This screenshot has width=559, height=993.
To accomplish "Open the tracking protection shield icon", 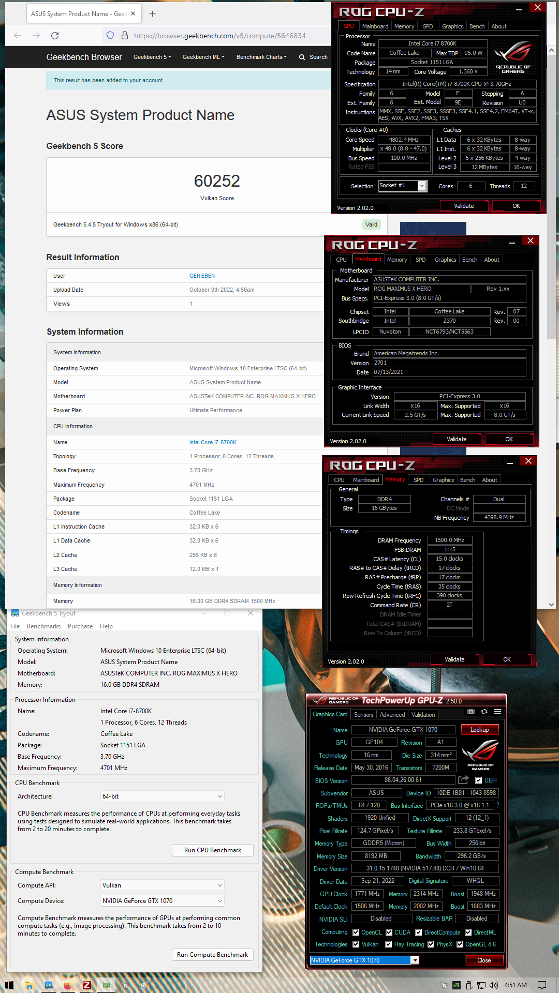I will tap(110, 36).
